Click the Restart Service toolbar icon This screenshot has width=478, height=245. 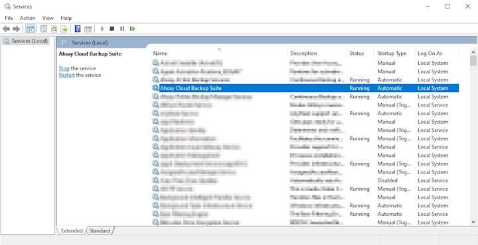click(132, 29)
